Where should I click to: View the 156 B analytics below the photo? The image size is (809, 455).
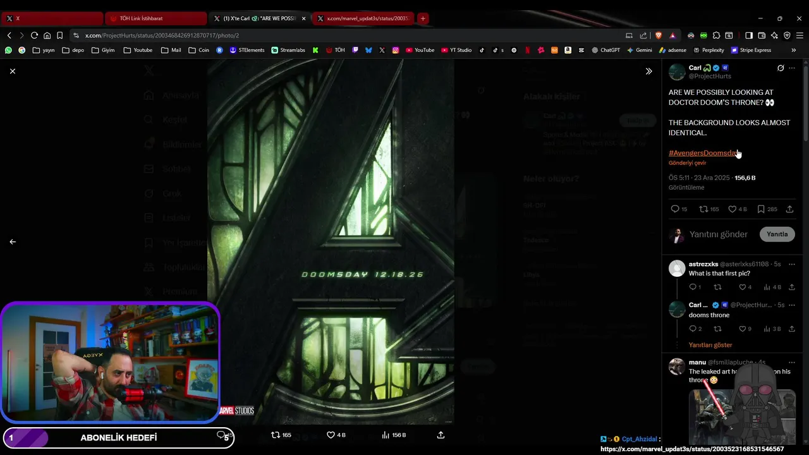394,435
